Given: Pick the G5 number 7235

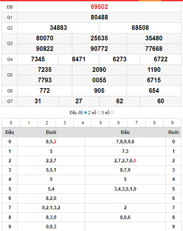Looking at the screenshot, I should click(x=45, y=69).
